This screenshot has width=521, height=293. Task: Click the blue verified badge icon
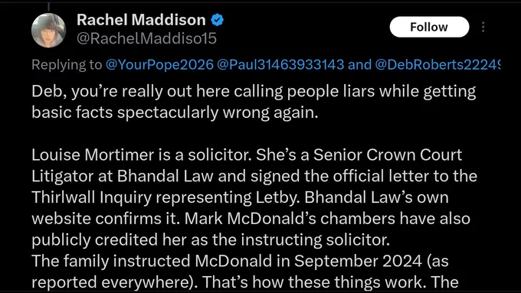click(217, 20)
